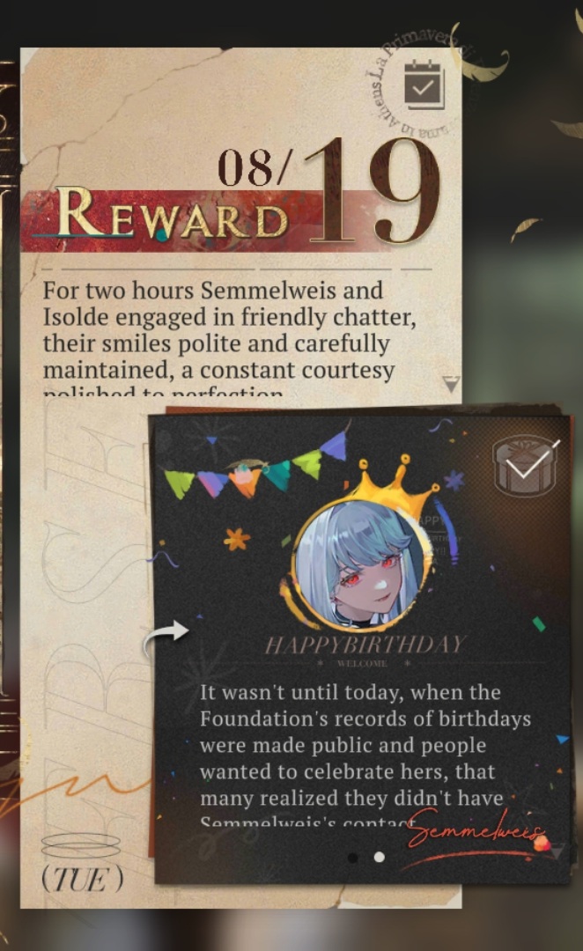Click the (TUE) weekday label

click(82, 878)
